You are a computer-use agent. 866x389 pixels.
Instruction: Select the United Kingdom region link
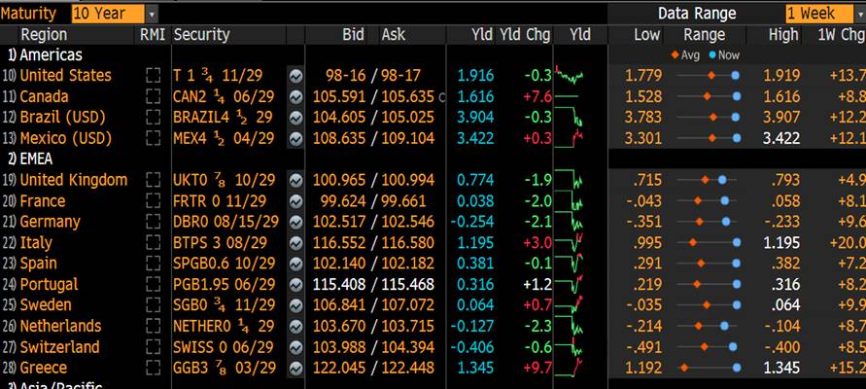tap(73, 180)
